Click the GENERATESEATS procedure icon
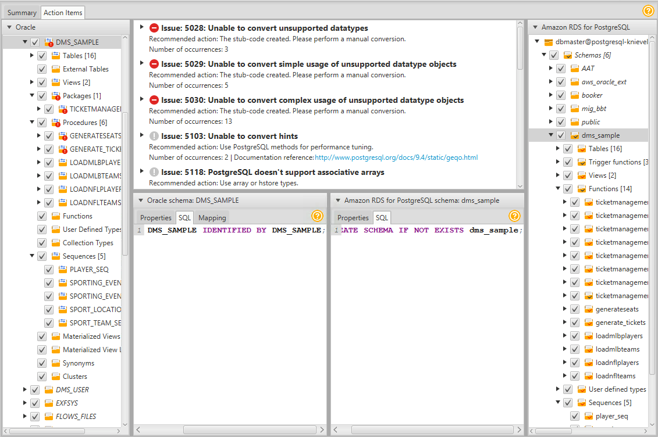 click(x=63, y=136)
